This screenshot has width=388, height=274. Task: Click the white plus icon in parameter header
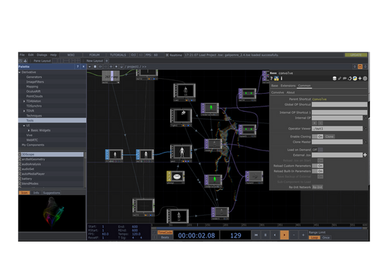coord(360,78)
